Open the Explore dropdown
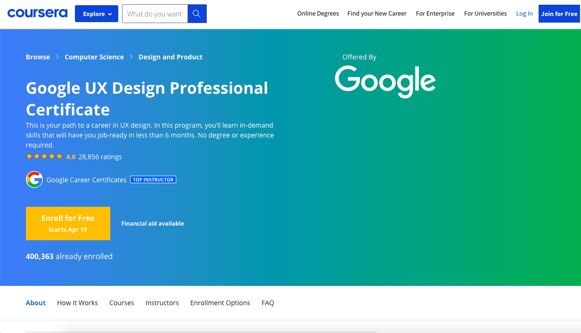This screenshot has width=581, height=333. (96, 14)
